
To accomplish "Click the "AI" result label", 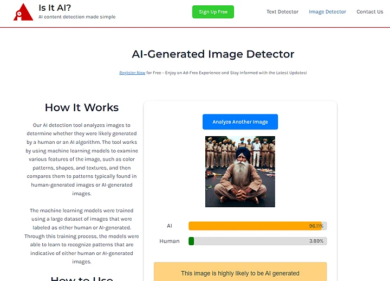I will click(170, 226).
